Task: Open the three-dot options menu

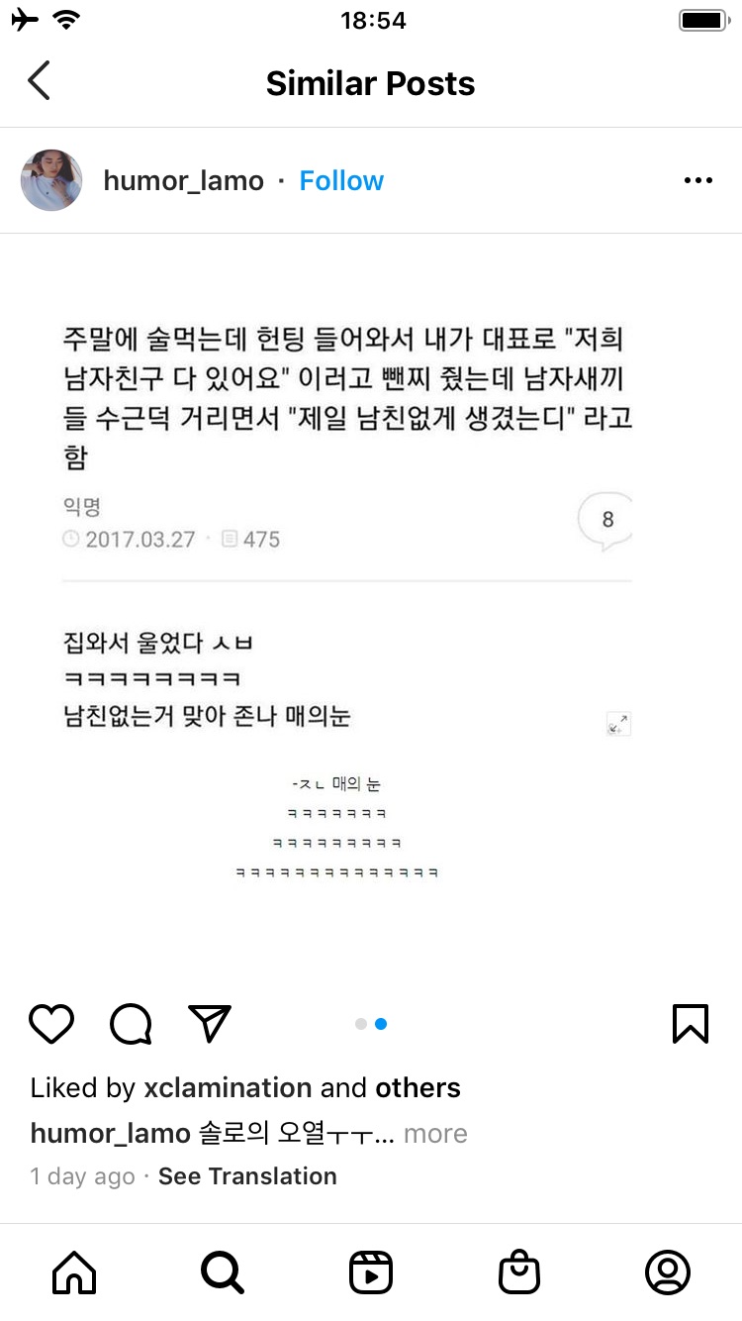Action: 698,180
